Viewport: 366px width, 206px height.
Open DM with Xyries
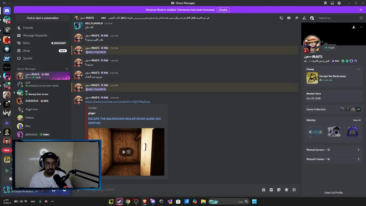43,109
